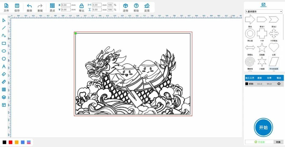Click the 切换 connection switch button
Viewport: 285px width, 147px height.
(x=278, y=142)
